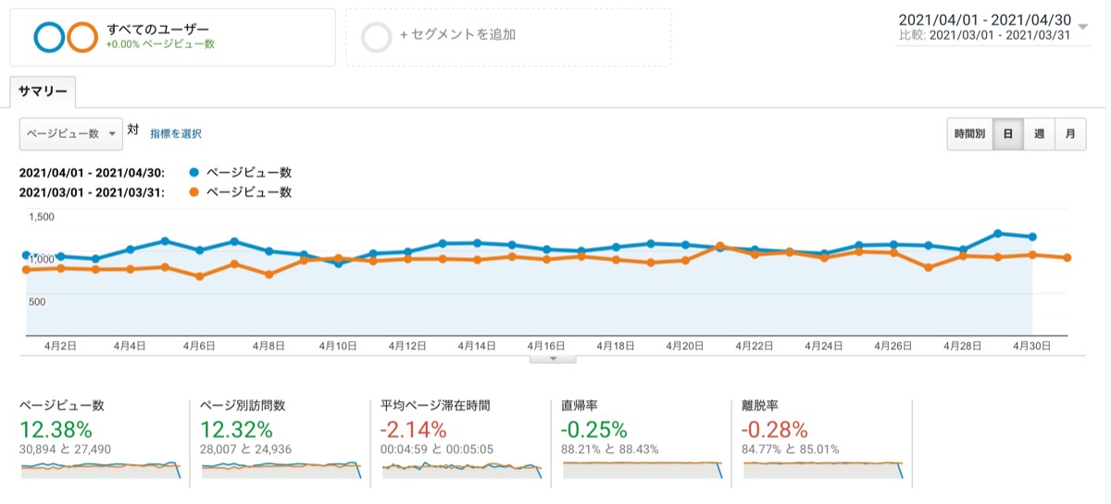The image size is (1111, 504).
Task: Open the ページビュー数 metric dropdown
Action: pos(71,133)
